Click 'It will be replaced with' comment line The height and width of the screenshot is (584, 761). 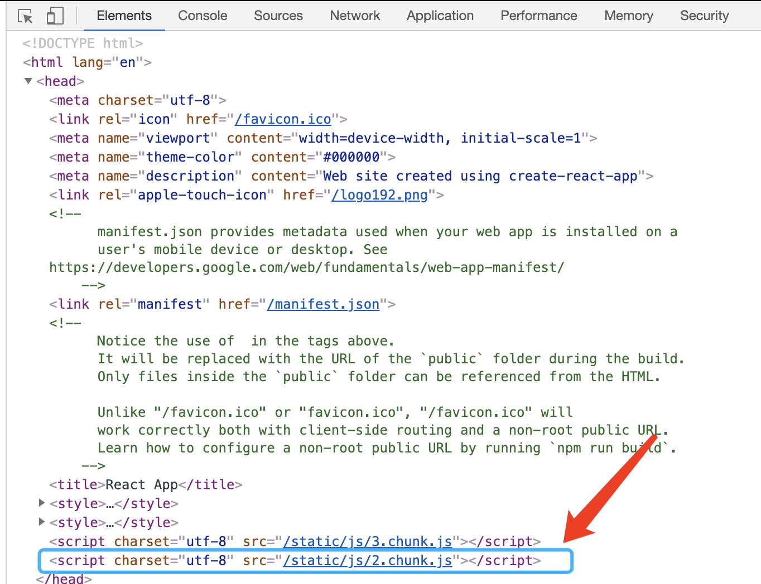pyautogui.click(x=391, y=359)
